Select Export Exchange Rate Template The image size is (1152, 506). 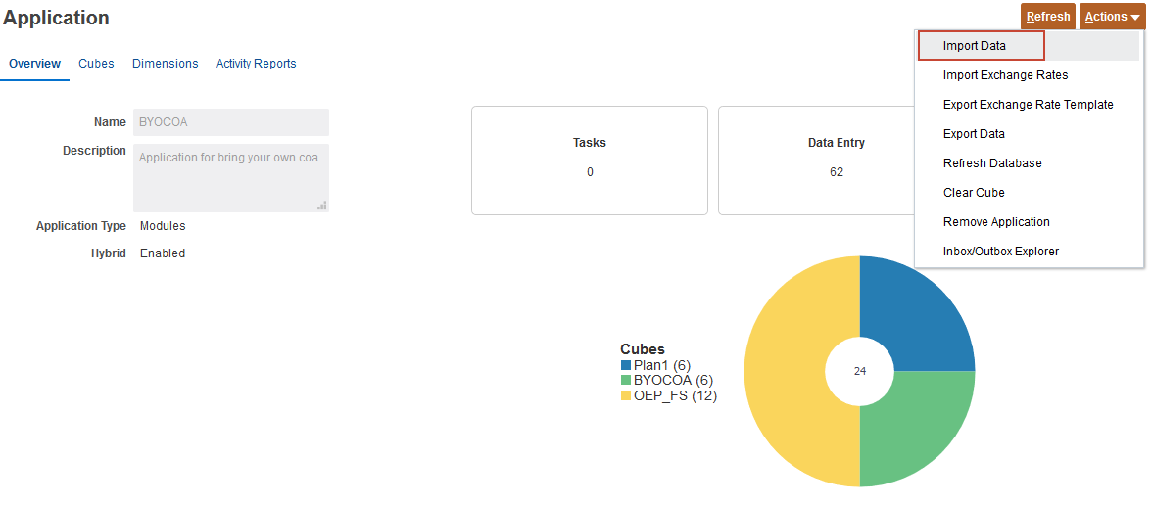[x=1028, y=105]
